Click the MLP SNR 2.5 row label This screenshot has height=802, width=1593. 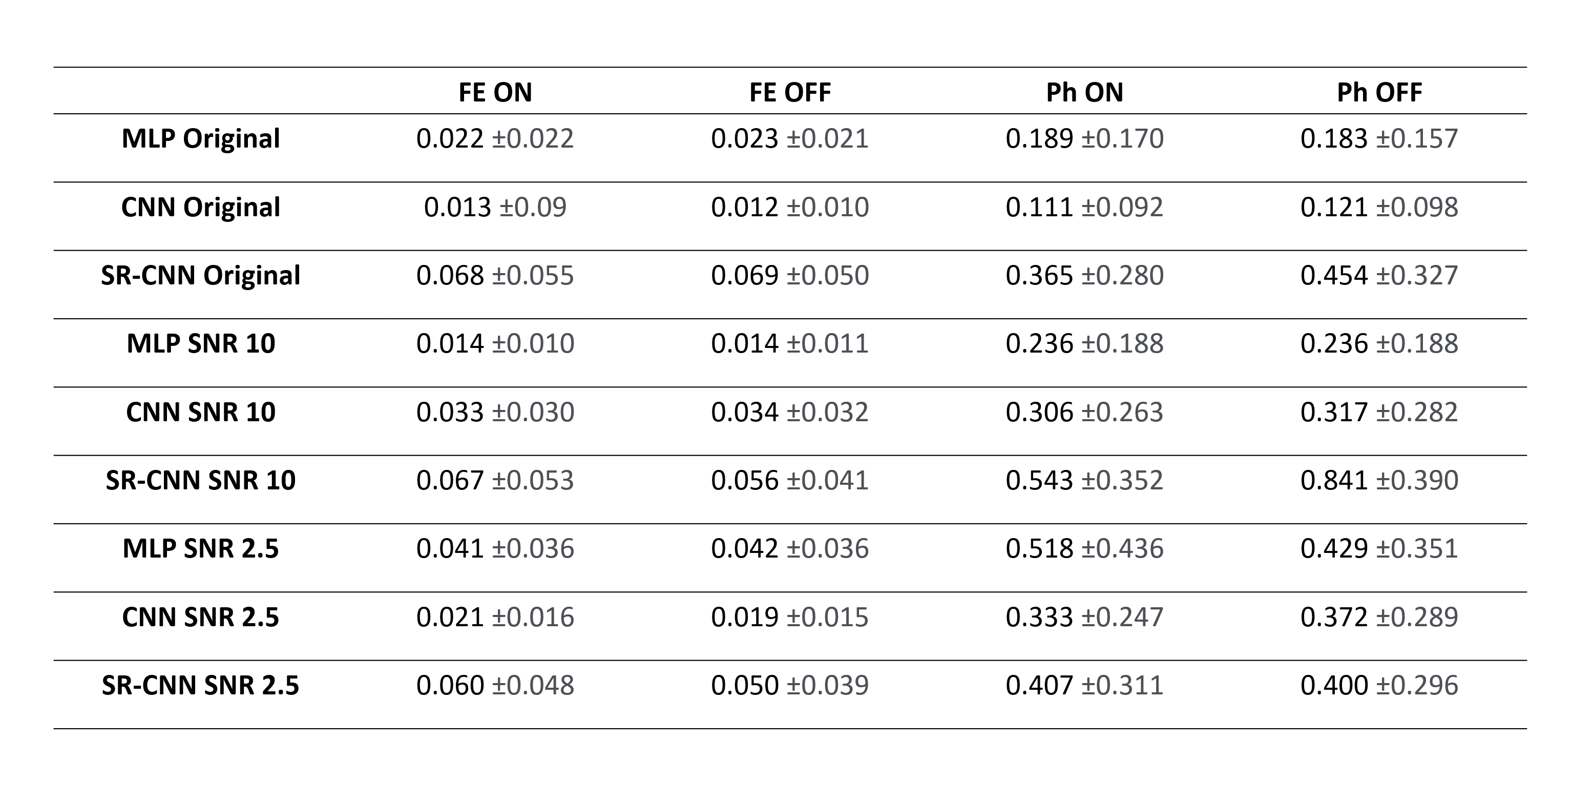[200, 549]
